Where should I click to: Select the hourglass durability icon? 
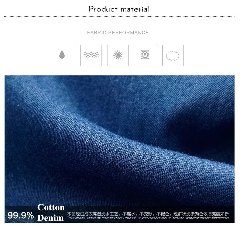click(x=146, y=55)
